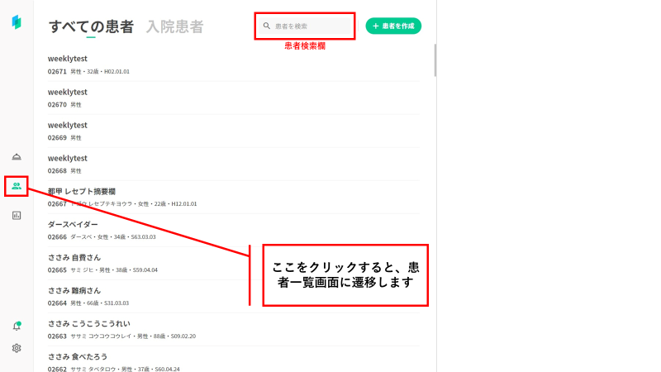
Task: Open the reception bell icon in sidebar
Action: [x=17, y=157]
